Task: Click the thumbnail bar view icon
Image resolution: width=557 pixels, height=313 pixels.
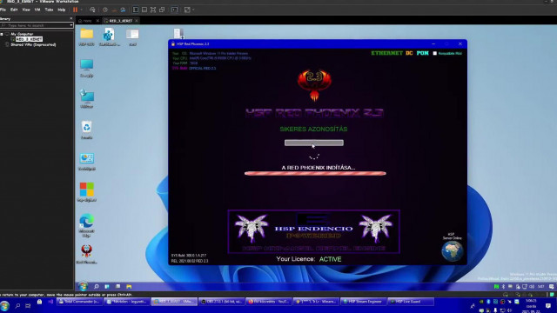Action: pos(144,10)
